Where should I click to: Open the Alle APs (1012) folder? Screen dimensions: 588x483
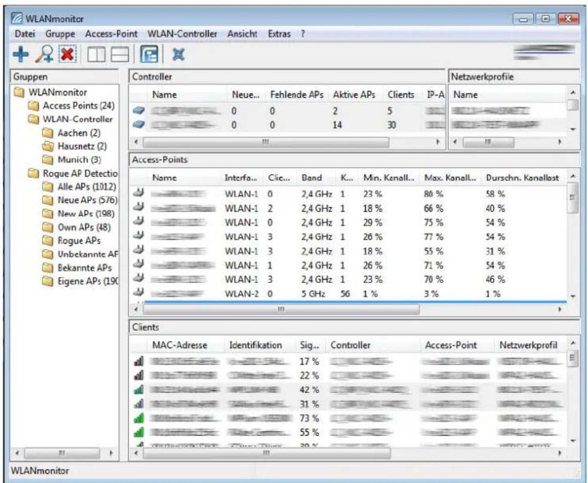79,187
